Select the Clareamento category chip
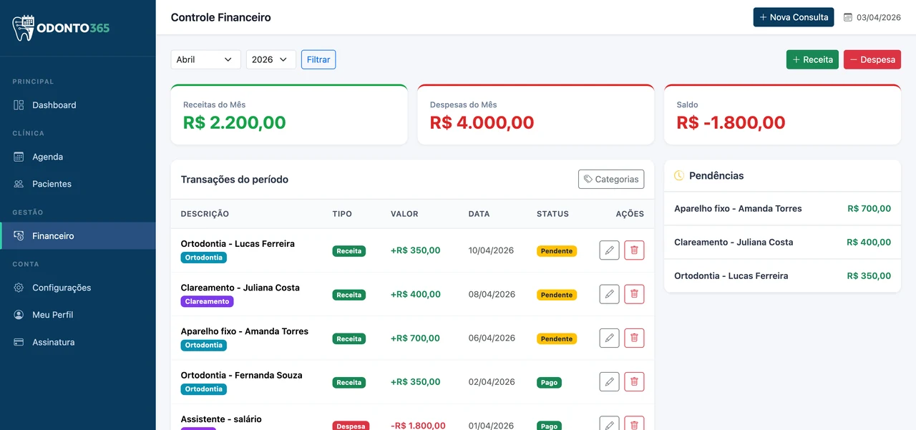This screenshot has height=430, width=916. [207, 301]
